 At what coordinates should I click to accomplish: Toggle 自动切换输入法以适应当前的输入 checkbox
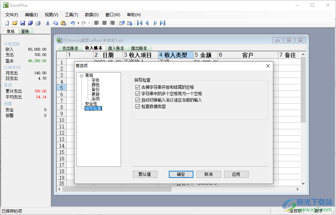point(138,100)
